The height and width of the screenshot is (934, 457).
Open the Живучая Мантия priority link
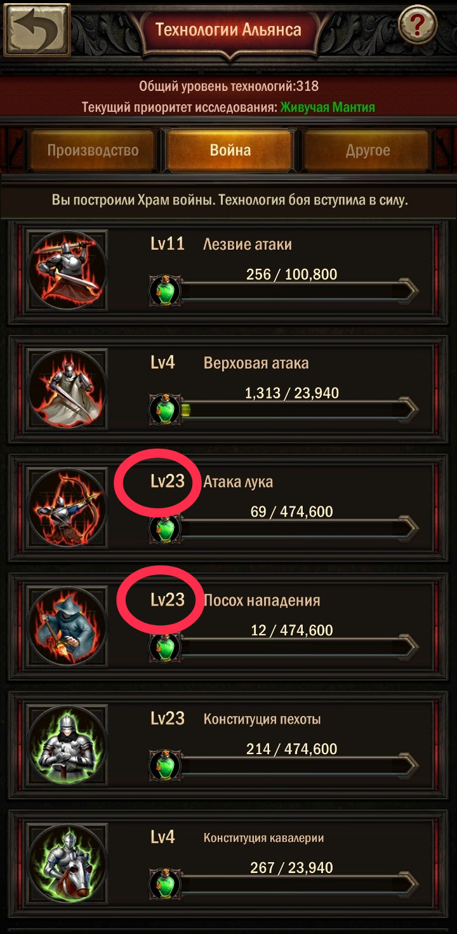click(328, 107)
